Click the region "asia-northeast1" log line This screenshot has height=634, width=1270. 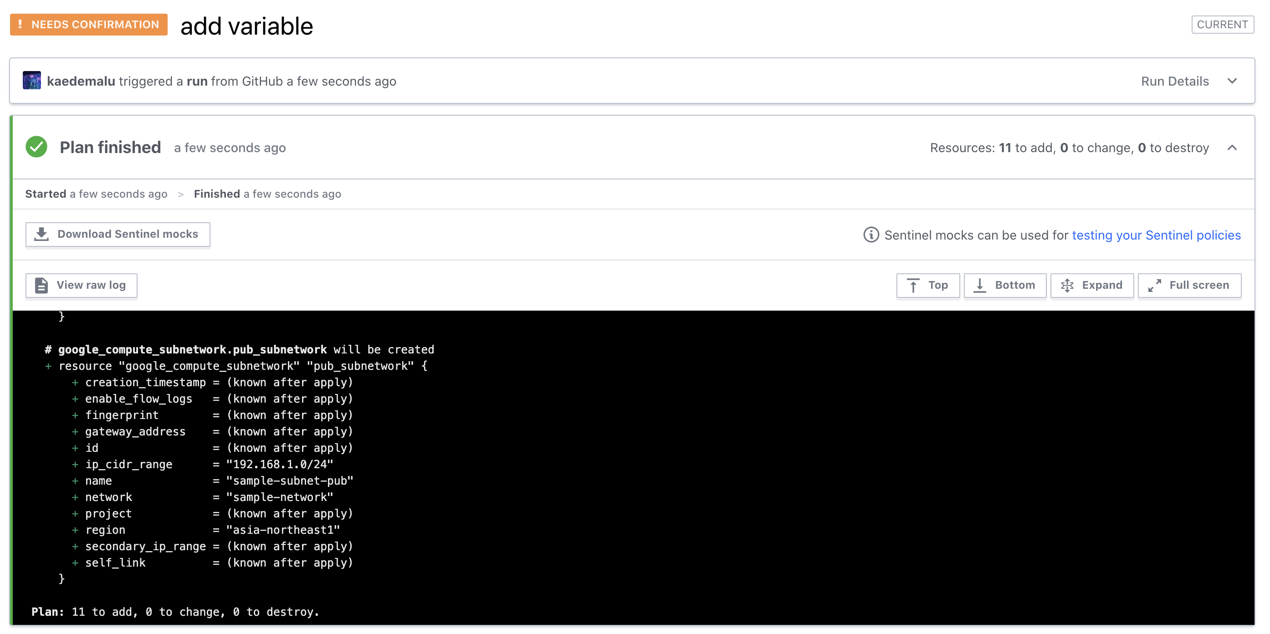(x=206, y=530)
